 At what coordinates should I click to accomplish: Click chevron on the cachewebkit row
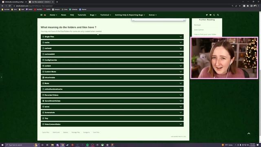181,54
